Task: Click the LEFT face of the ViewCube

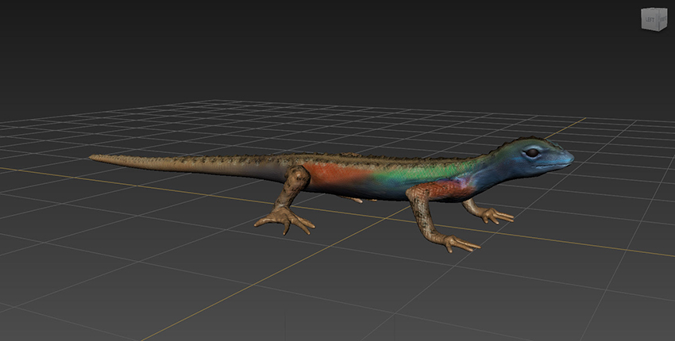Action: point(649,21)
